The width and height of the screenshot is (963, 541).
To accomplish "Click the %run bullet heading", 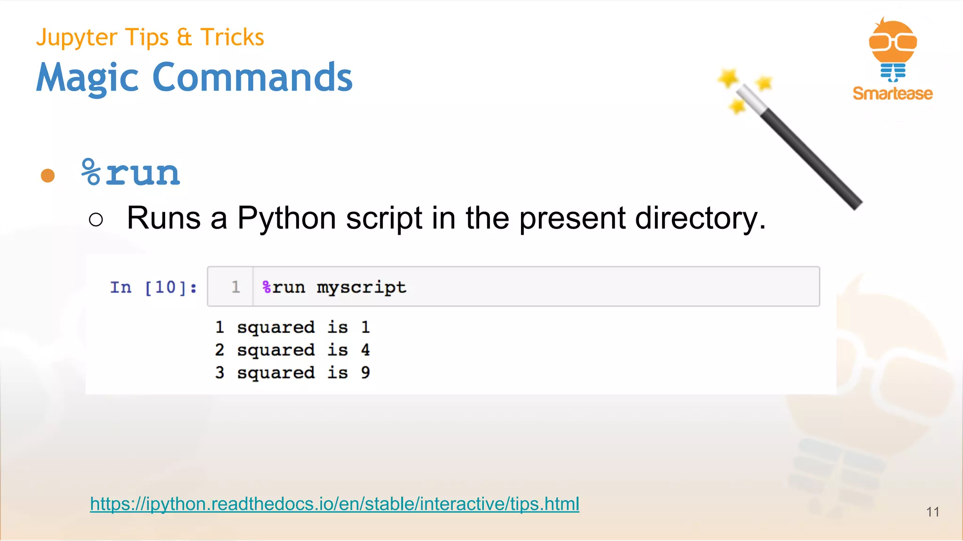I will [x=130, y=173].
